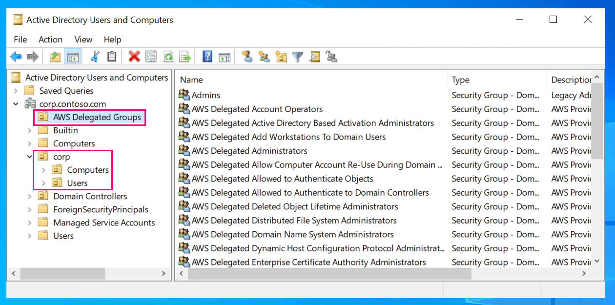Toggle the Show/Hide Action Pane icon
The image size is (615, 305).
click(225, 57)
